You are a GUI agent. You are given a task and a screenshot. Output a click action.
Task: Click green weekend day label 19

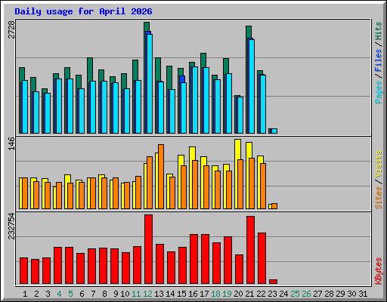(228, 294)
